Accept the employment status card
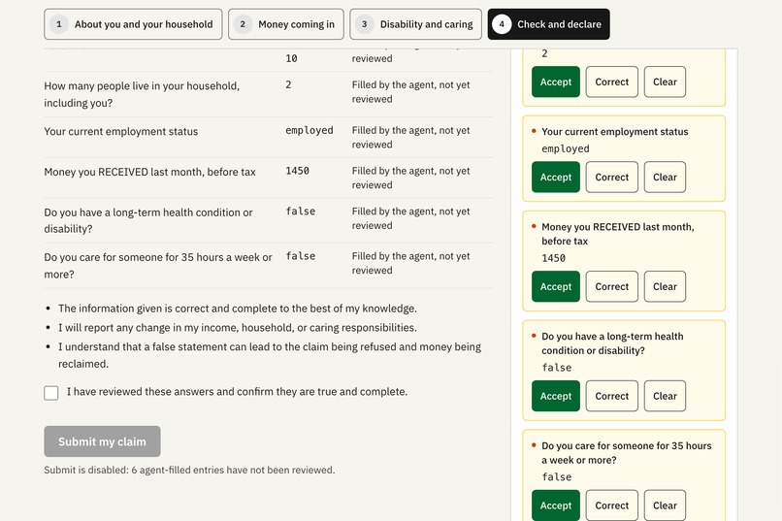 coord(556,177)
